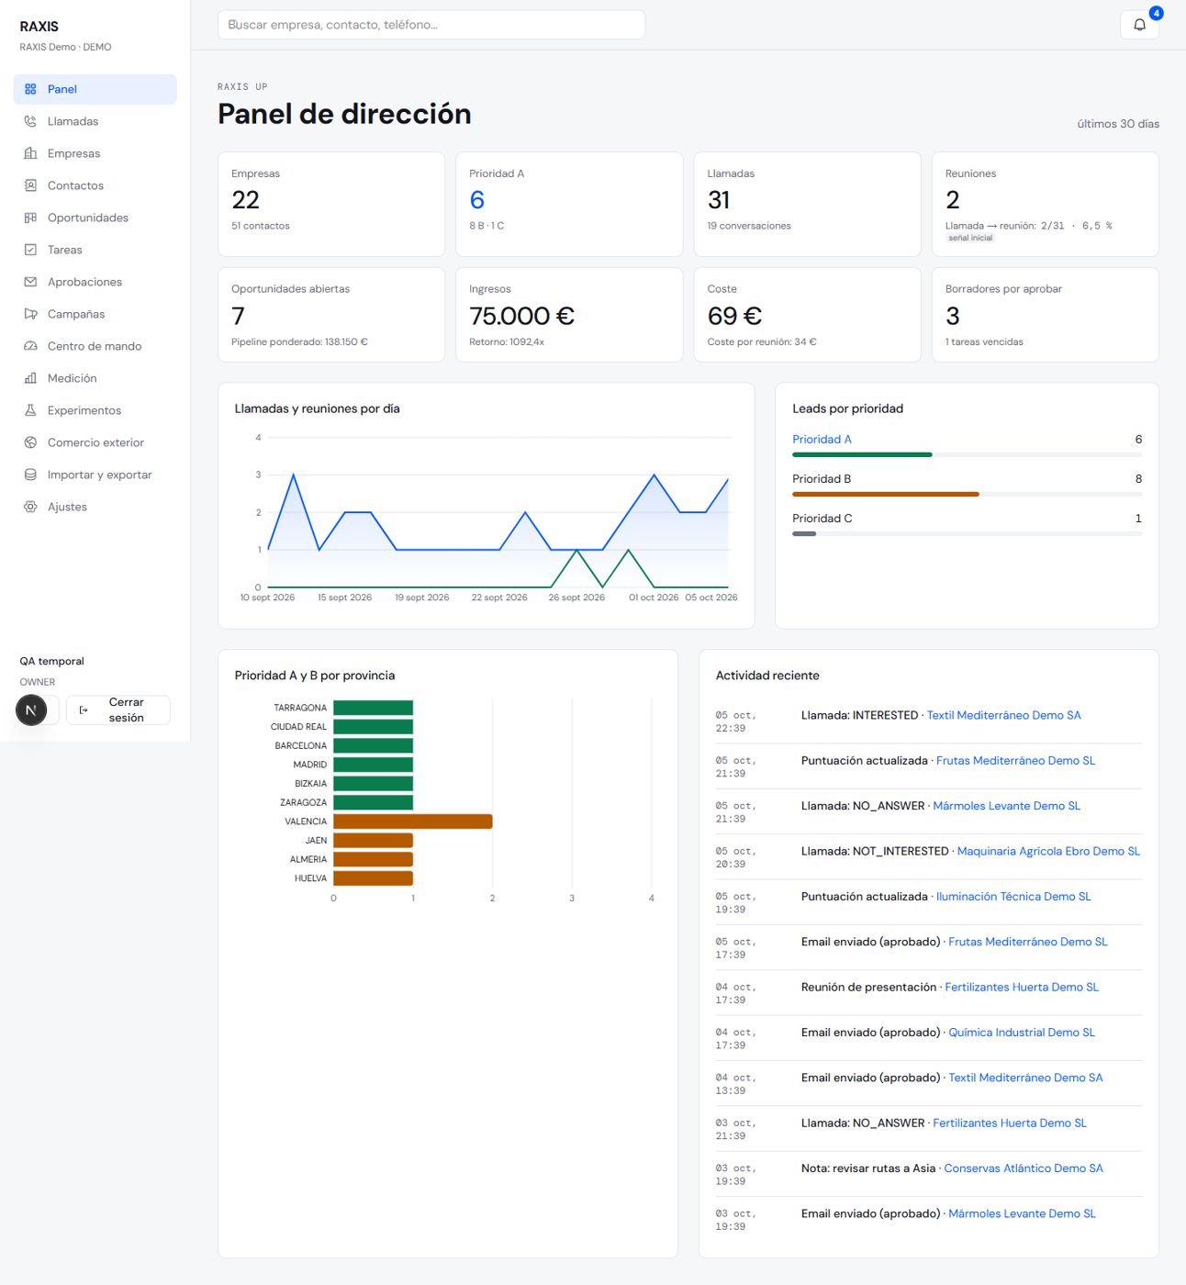Click the VALENCIA bar in province chart
This screenshot has height=1285, width=1186.
(413, 821)
